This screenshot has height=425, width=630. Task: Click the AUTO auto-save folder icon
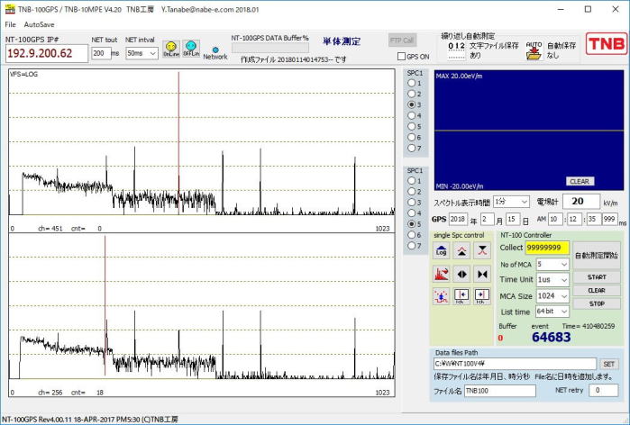534,51
